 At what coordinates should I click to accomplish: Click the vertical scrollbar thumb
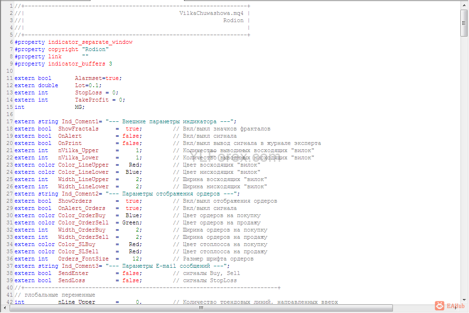coord(464,23)
